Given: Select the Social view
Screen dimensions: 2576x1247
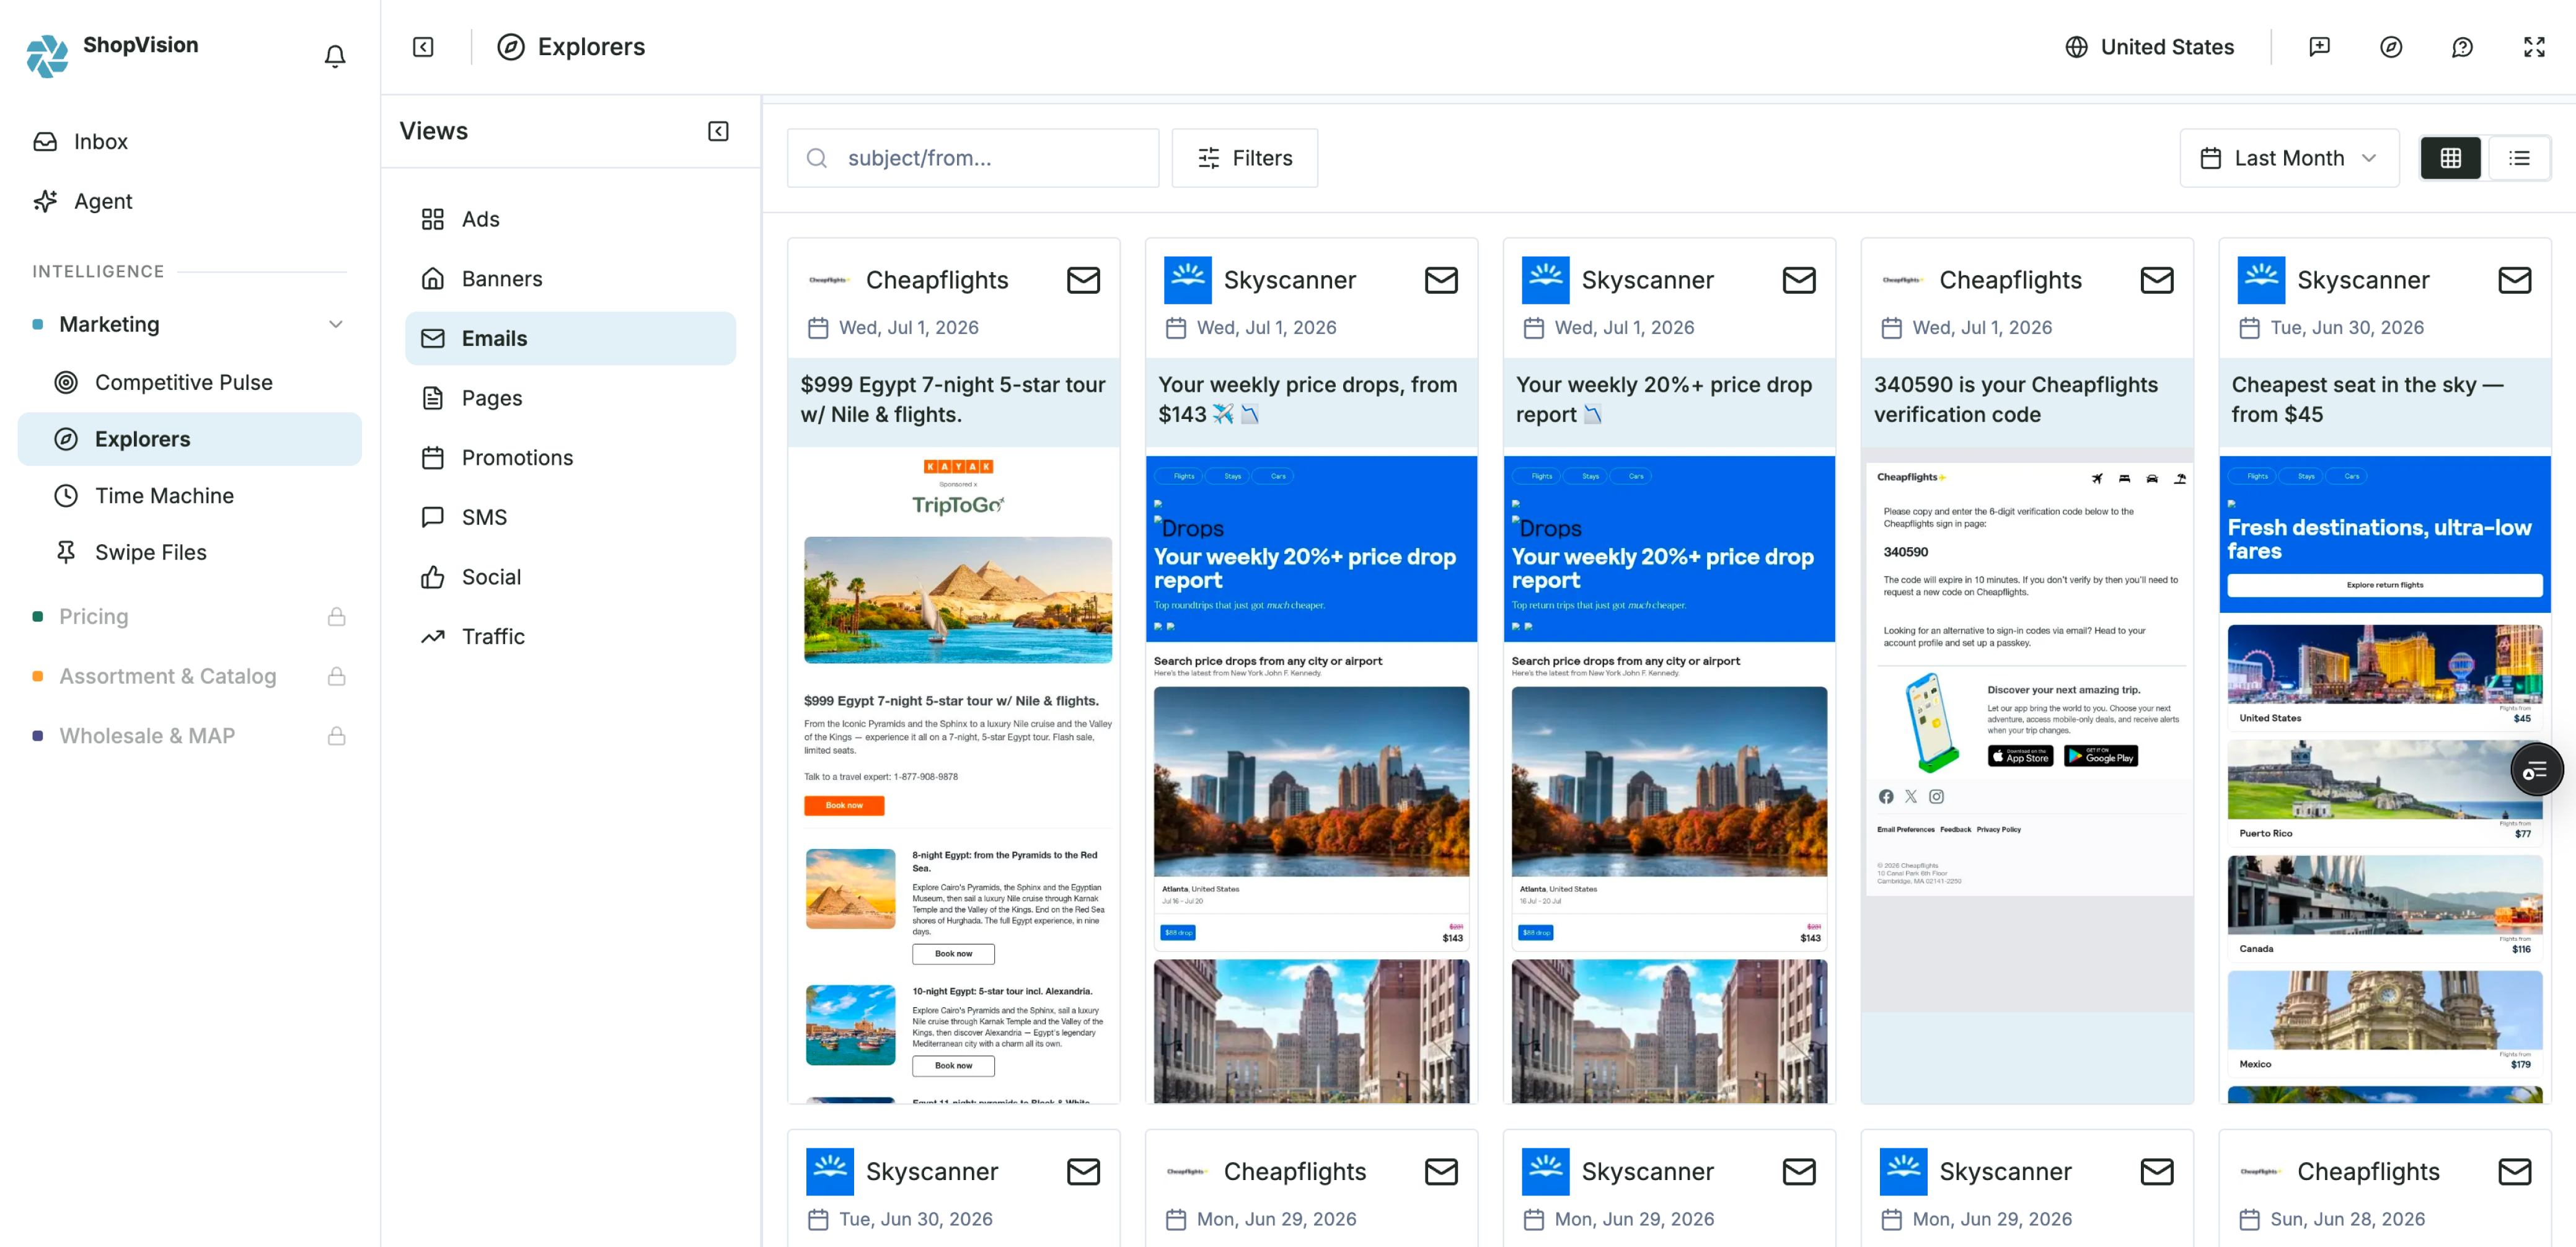Looking at the screenshot, I should point(570,577).
